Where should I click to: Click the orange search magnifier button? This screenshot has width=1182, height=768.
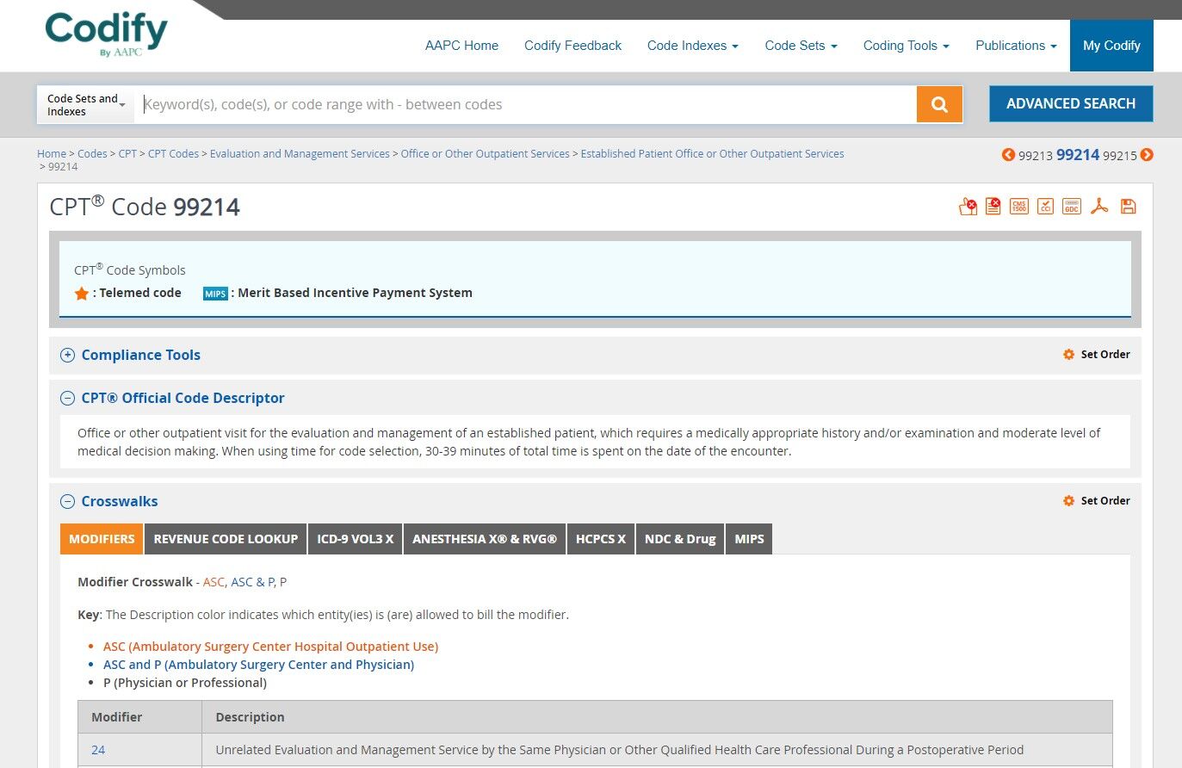939,104
